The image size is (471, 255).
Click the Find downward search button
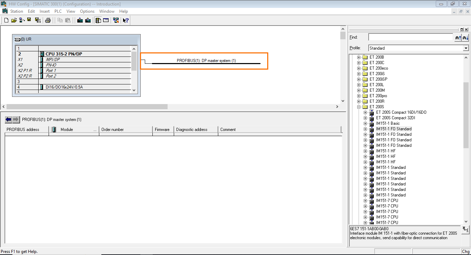[465, 37]
